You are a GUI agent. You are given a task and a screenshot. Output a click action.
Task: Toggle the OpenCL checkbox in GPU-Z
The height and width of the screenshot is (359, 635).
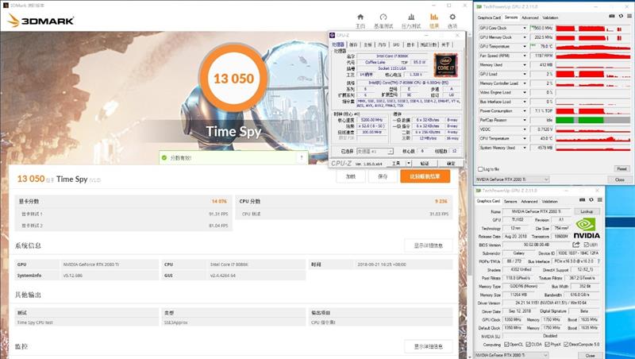tap(506, 345)
